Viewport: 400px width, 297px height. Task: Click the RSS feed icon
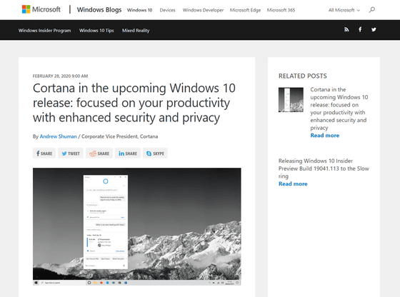[346, 29]
